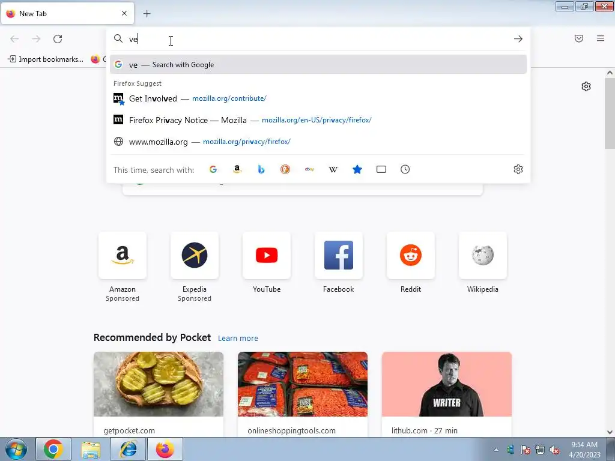Click the back navigation arrow
Image resolution: width=615 pixels, height=461 pixels.
point(14,39)
